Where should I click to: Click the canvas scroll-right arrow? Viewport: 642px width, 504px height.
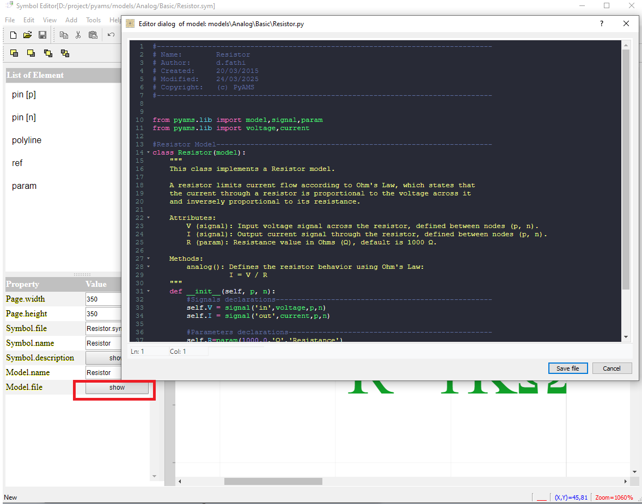pyautogui.click(x=626, y=482)
